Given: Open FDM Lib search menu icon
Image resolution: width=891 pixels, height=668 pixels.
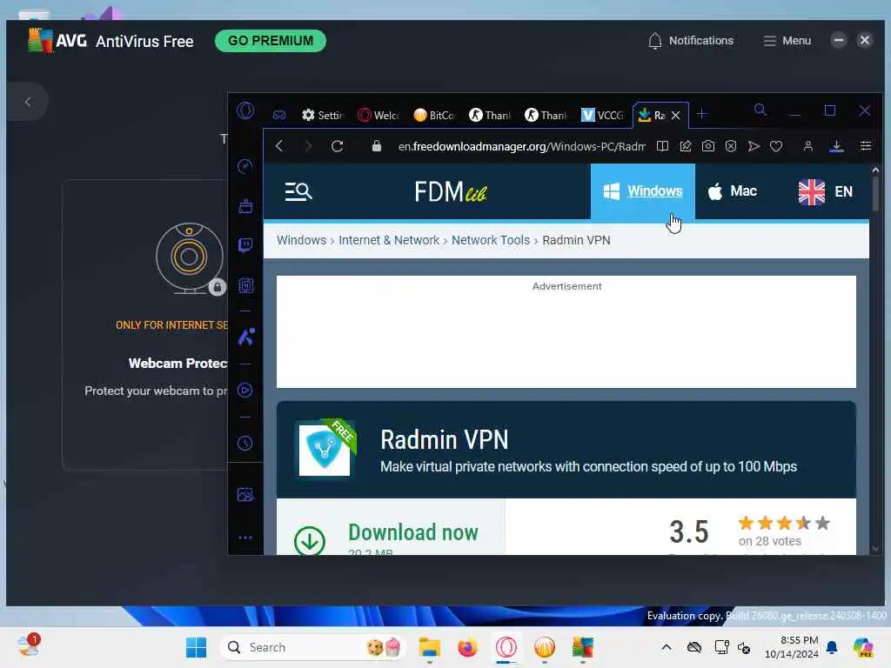Looking at the screenshot, I should (x=298, y=191).
